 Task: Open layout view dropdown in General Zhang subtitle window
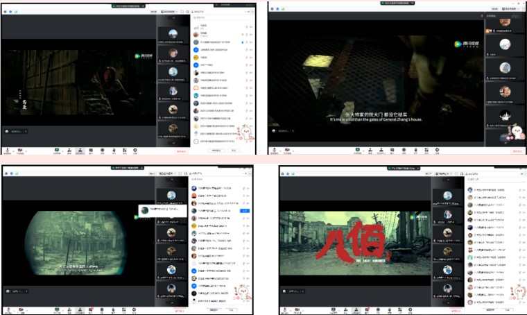(510, 9)
